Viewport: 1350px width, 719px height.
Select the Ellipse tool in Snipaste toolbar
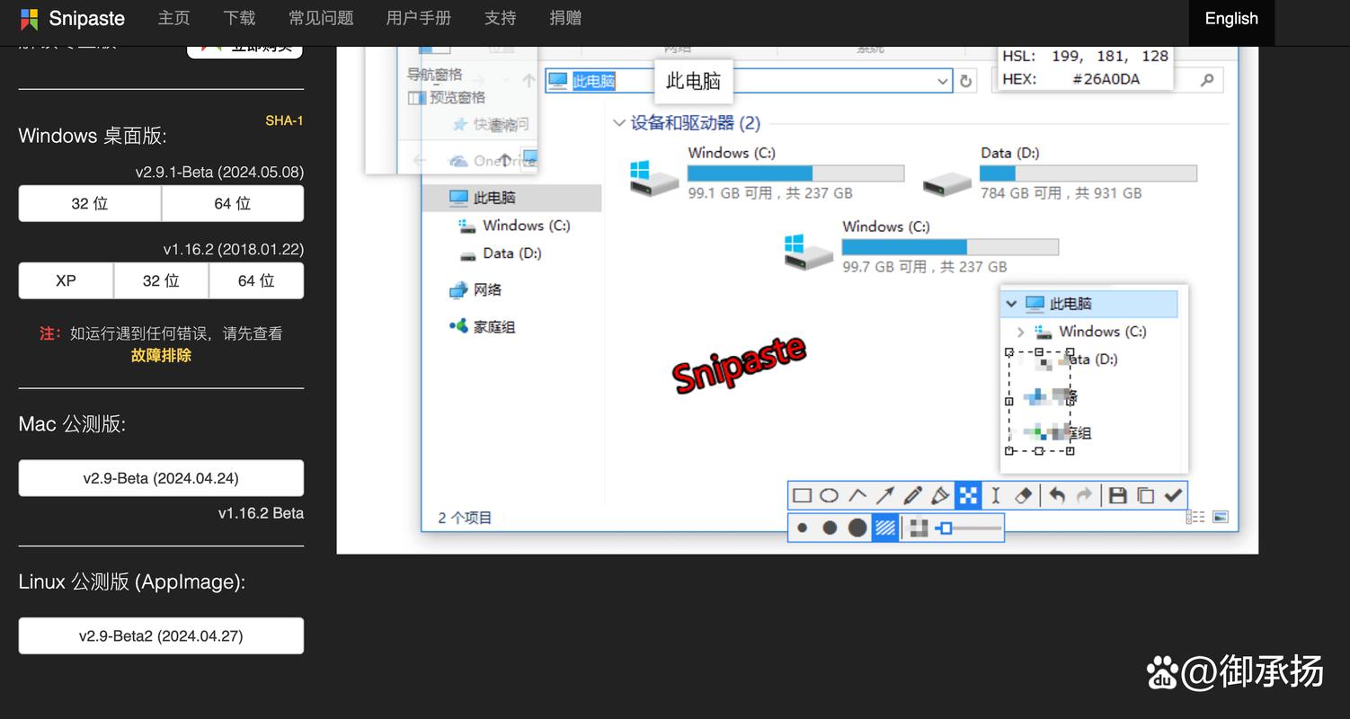830,495
